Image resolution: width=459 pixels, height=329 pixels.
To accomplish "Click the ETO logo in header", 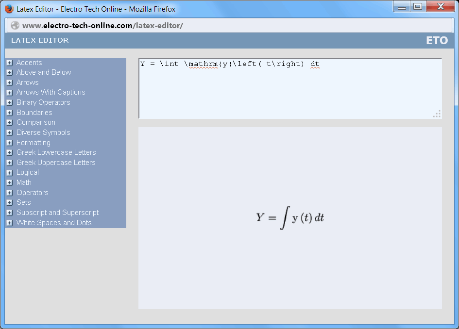I will click(437, 40).
